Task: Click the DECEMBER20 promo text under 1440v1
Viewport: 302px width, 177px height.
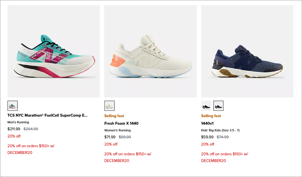Action: click(x=214, y=161)
